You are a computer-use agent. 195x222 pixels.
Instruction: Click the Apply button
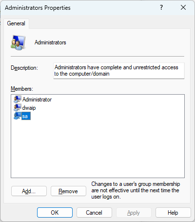pos(134,212)
